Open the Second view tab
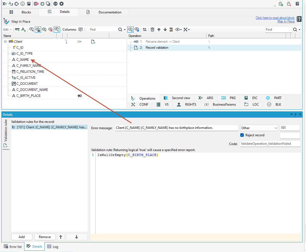The image size is (306, 252). (177, 98)
